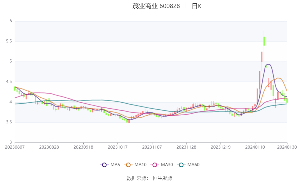The height and width of the screenshot is (182, 299).
Task: Click the MA5 purple line peak
Action: [x=268, y=64]
